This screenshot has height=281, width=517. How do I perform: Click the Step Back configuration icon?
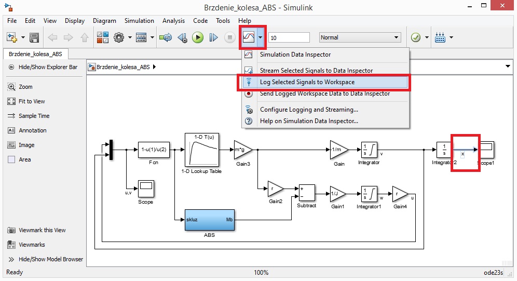point(182,37)
